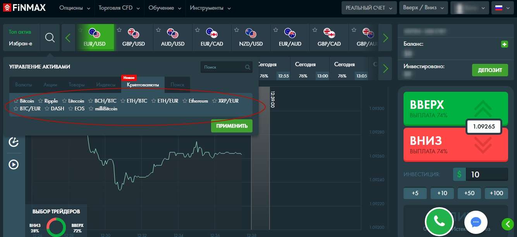Screen dimensions: 517x237
Task: Select the Избран-е favorites list
Action: (21, 43)
